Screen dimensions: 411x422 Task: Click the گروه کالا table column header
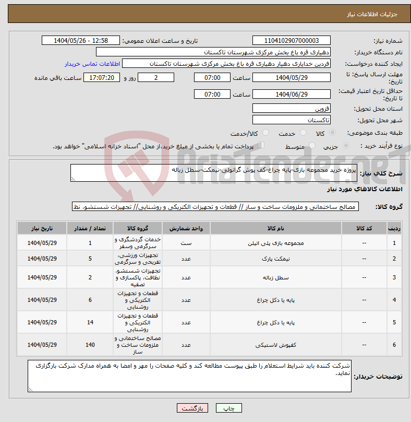click(138, 228)
